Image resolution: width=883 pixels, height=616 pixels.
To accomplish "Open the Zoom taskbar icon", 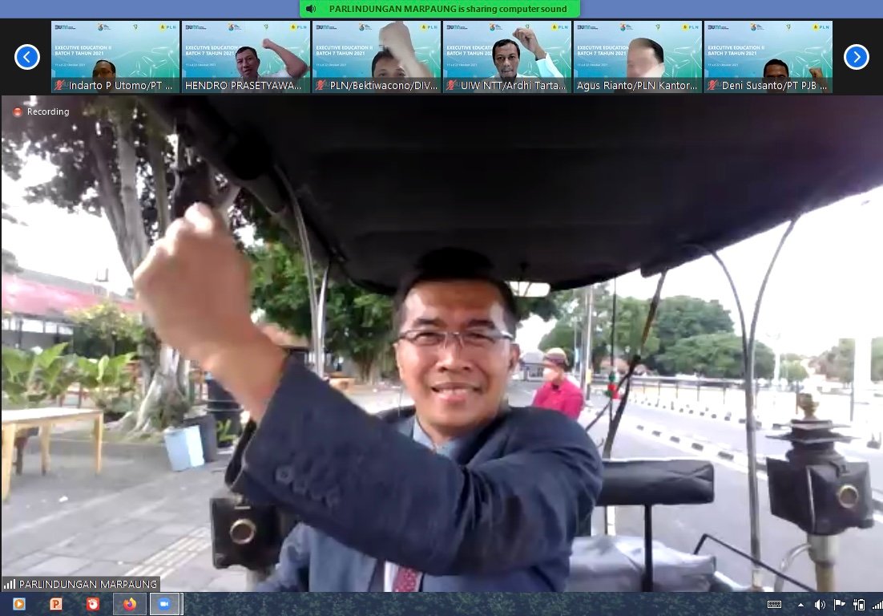I will tap(164, 604).
